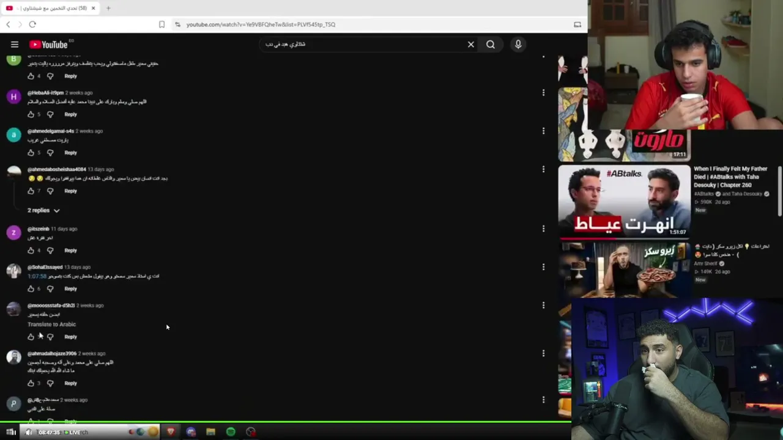Click @ahmadalhojaze3906's profile picture
783x440 pixels.
click(13, 358)
